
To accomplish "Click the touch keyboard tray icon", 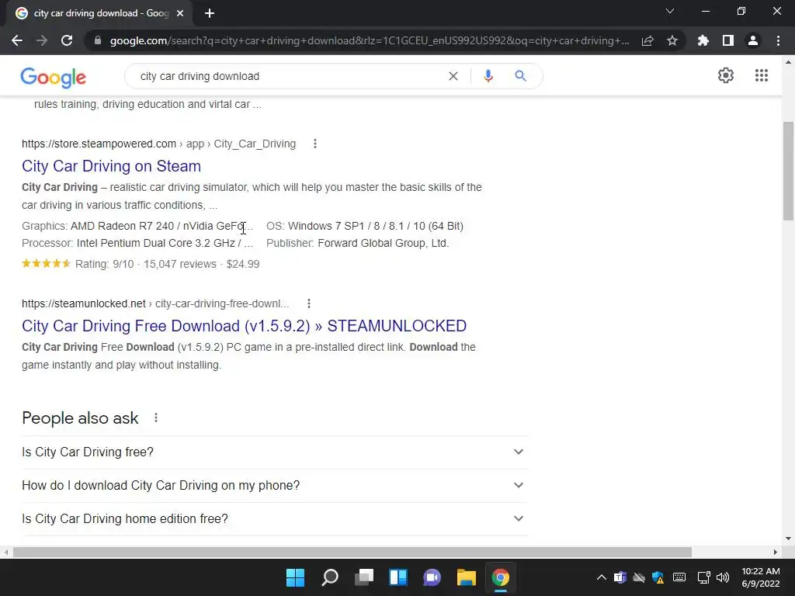I will click(679, 577).
